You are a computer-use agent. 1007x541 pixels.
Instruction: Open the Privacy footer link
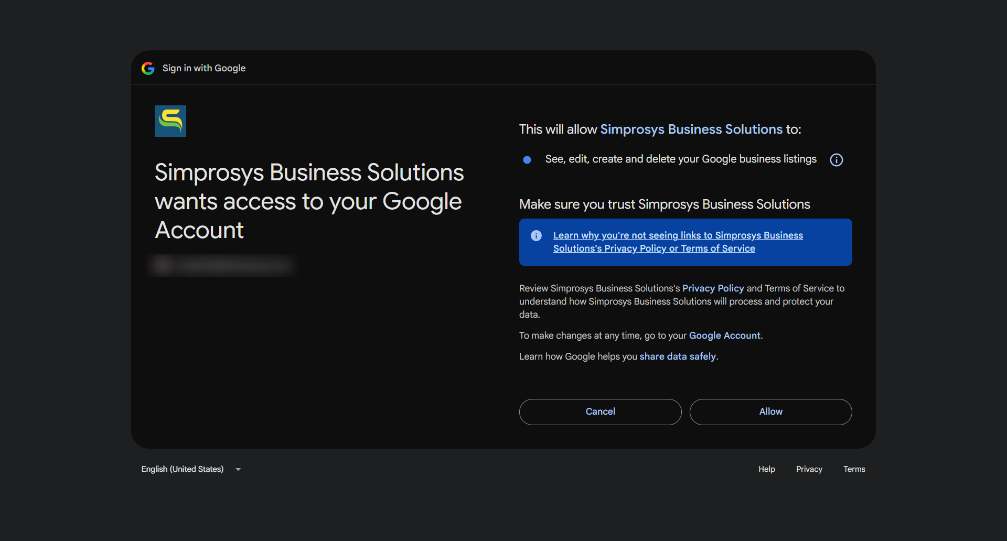(809, 469)
